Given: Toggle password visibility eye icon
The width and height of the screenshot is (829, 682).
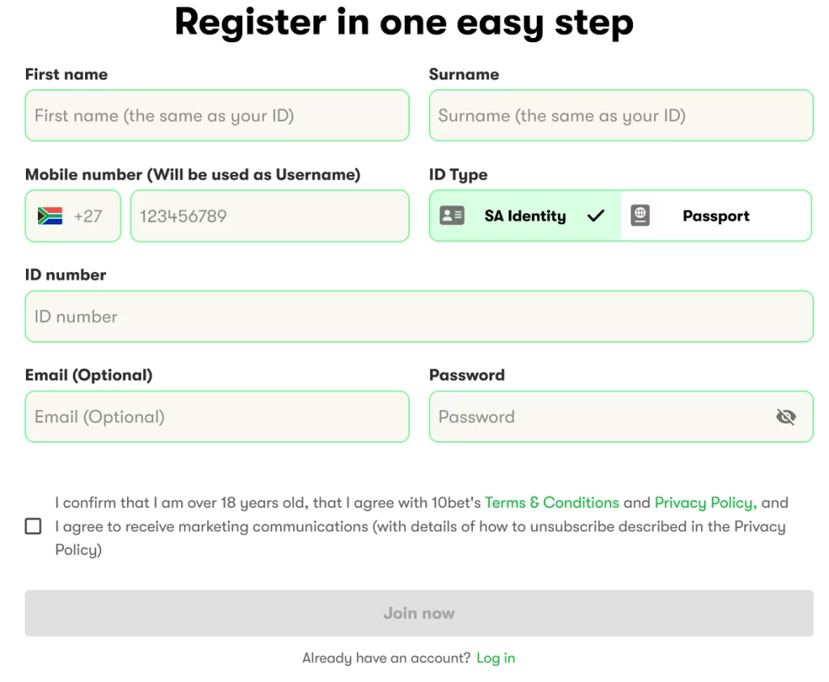Looking at the screenshot, I should [x=786, y=417].
